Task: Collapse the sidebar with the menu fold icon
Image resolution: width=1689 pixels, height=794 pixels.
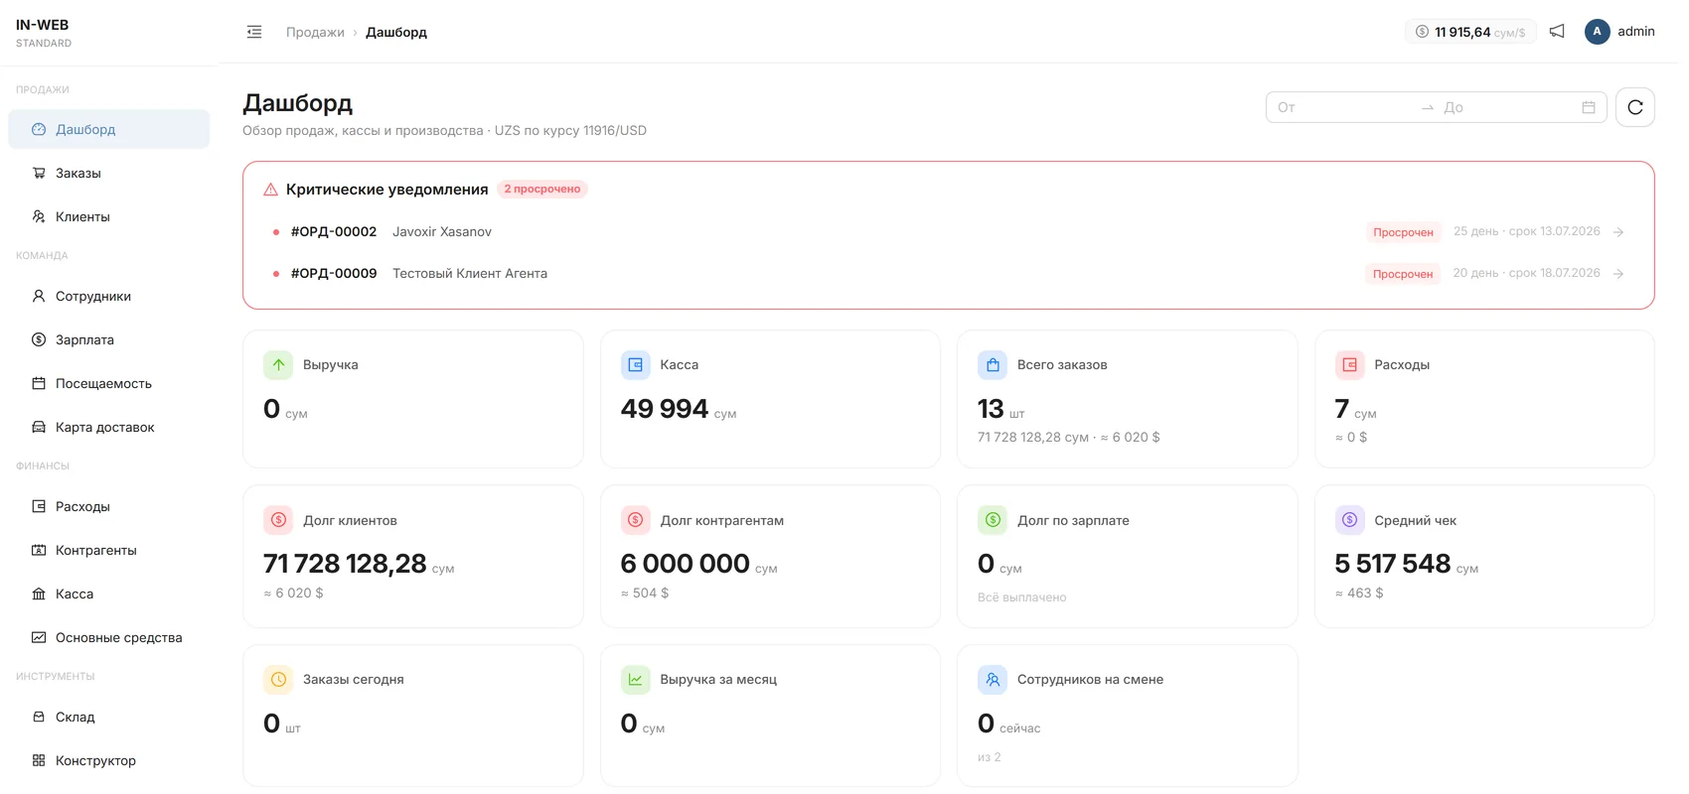Action: pyautogui.click(x=254, y=32)
